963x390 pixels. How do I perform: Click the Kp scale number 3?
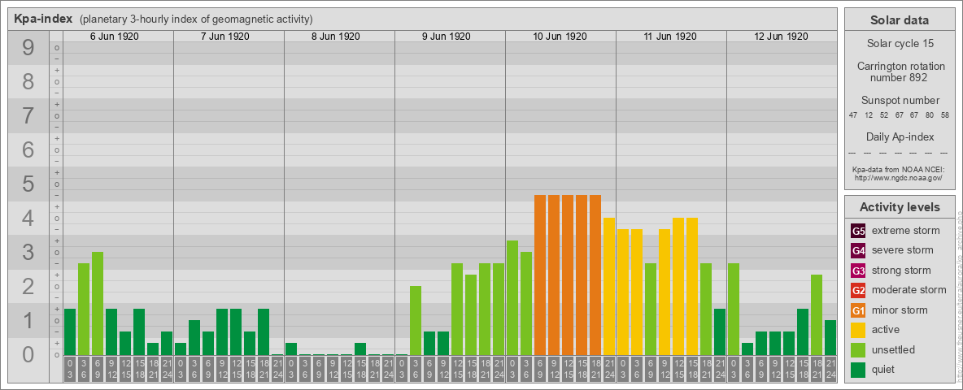click(28, 252)
